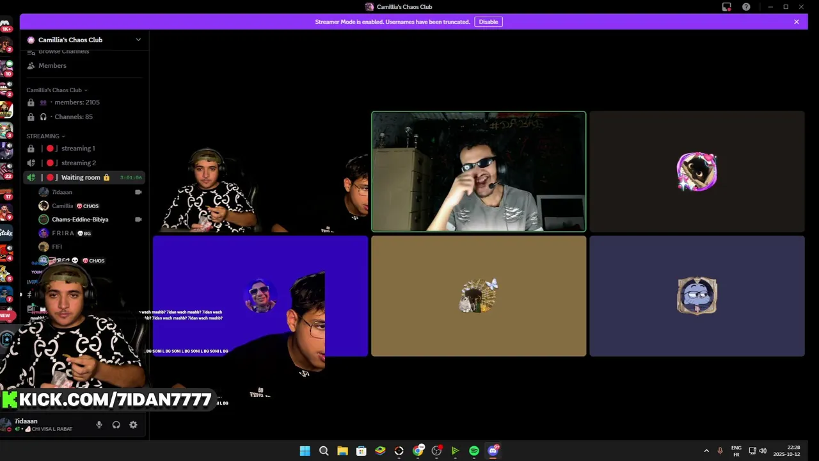Viewport: 819px width, 461px height.
Task: Open server icon with badge 10
Action: coord(6,68)
